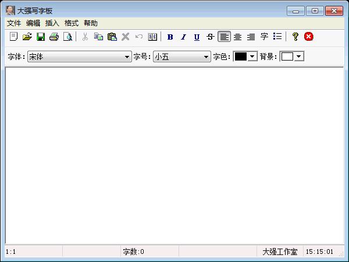
Task: Print the document using printer icon
Action: pos(54,37)
